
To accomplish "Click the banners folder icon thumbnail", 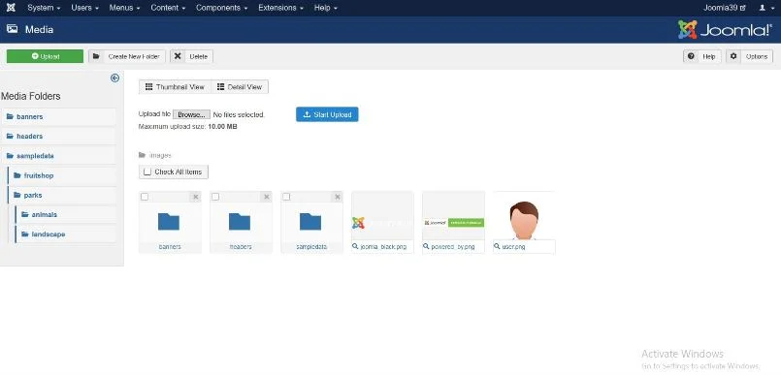I will coord(169,221).
